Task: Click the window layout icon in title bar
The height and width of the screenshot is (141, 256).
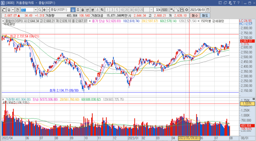Action: click(x=220, y=3)
